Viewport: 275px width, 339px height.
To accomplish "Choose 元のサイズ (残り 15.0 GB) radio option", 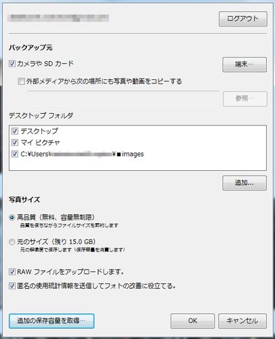I will click(12, 242).
